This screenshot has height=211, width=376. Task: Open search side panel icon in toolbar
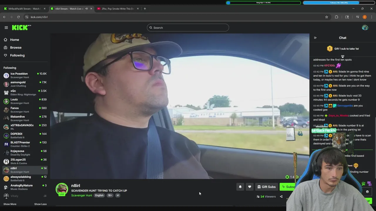click(347, 17)
